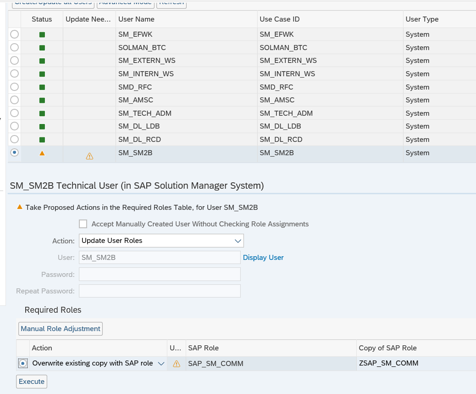Click the warning icon beside SAP_SM_COMM role
The width and height of the screenshot is (476, 394).
coord(177,364)
